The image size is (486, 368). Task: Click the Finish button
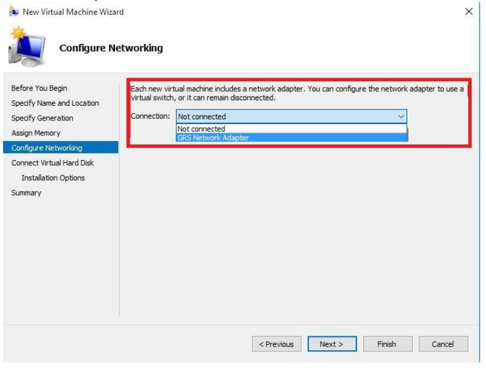tap(388, 344)
